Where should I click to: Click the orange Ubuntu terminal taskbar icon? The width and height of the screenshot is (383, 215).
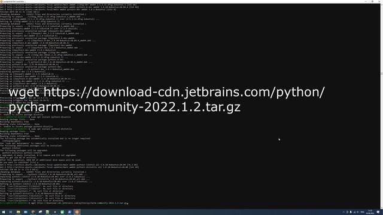[x=77, y=212]
